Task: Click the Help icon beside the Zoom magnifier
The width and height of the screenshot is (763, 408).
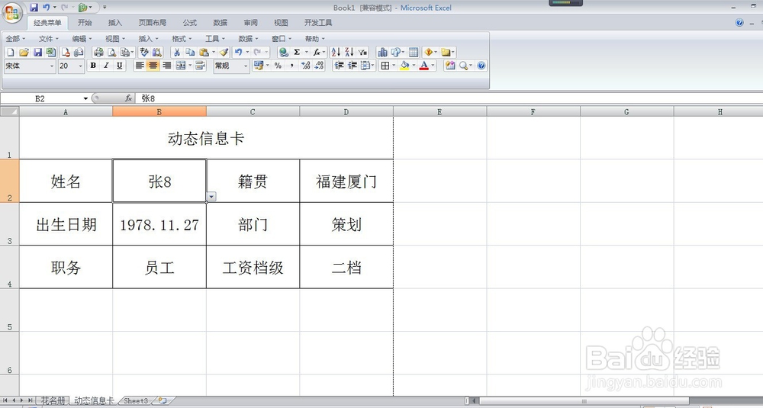Action: [481, 66]
